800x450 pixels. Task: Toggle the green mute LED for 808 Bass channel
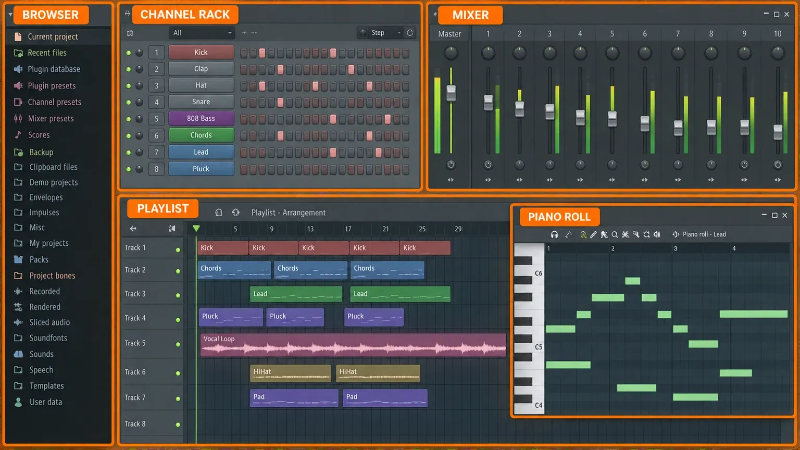128,119
